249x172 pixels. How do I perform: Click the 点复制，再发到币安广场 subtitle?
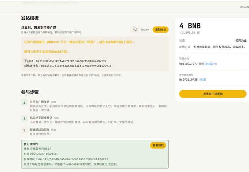tap(38, 28)
